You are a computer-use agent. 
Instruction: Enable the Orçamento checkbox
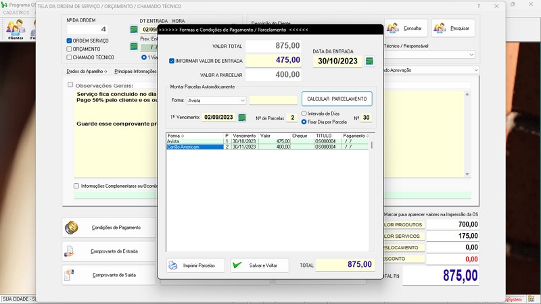[x=70, y=49]
